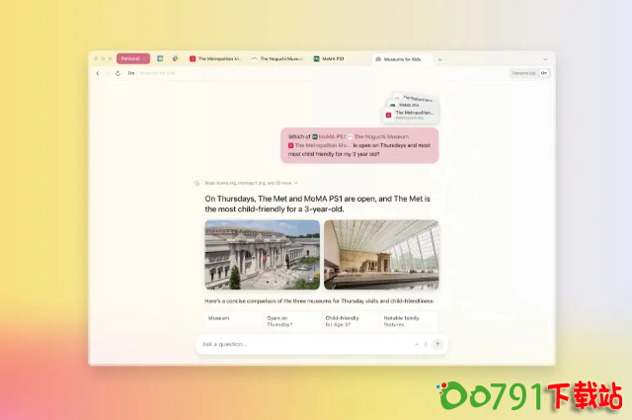Screen dimensions: 632x420
Task: Reload the current page
Action: pos(118,73)
